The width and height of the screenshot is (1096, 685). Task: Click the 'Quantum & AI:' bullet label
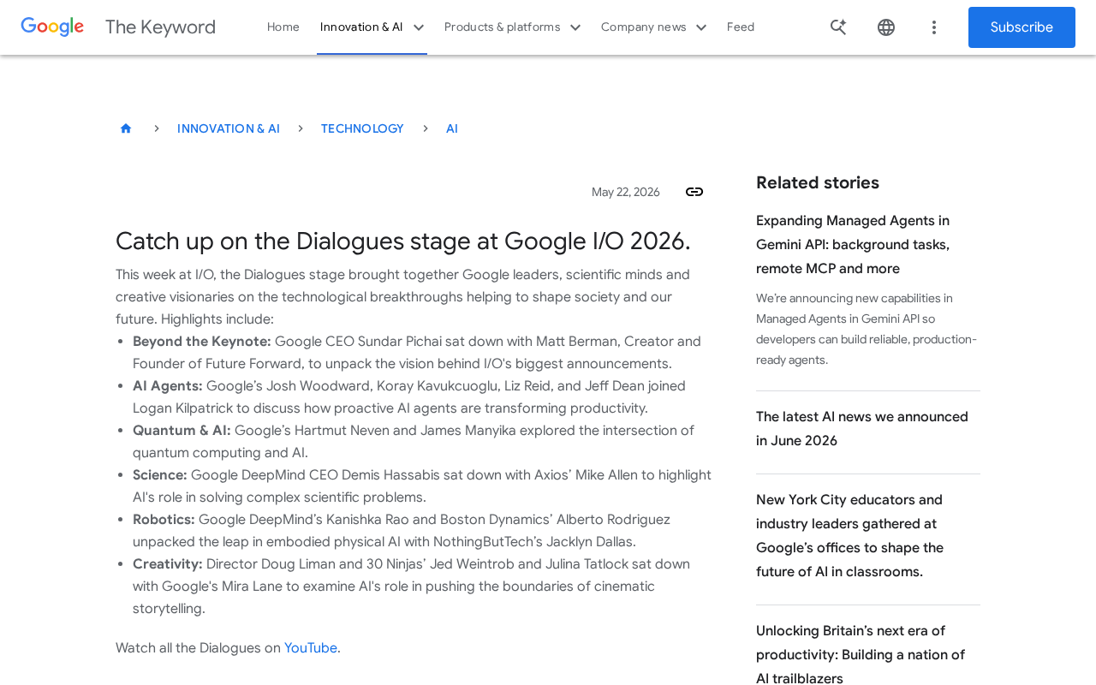(182, 431)
